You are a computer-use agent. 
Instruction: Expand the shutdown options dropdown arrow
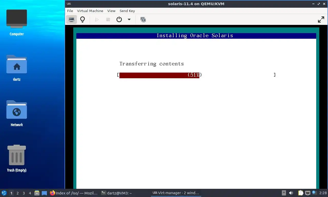129,19
